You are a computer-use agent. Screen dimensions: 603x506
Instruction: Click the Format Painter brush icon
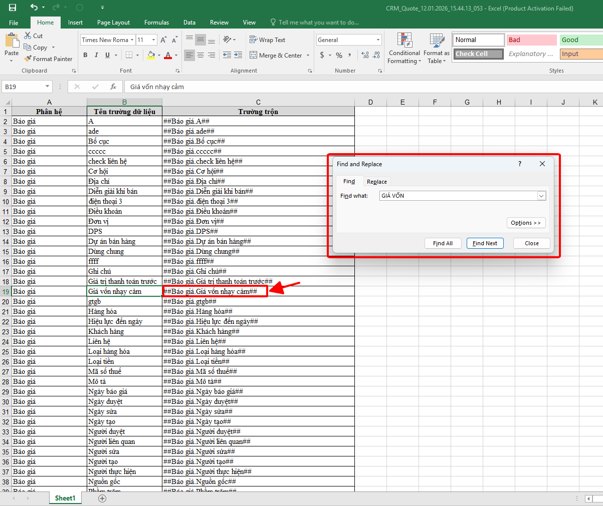[x=28, y=59]
